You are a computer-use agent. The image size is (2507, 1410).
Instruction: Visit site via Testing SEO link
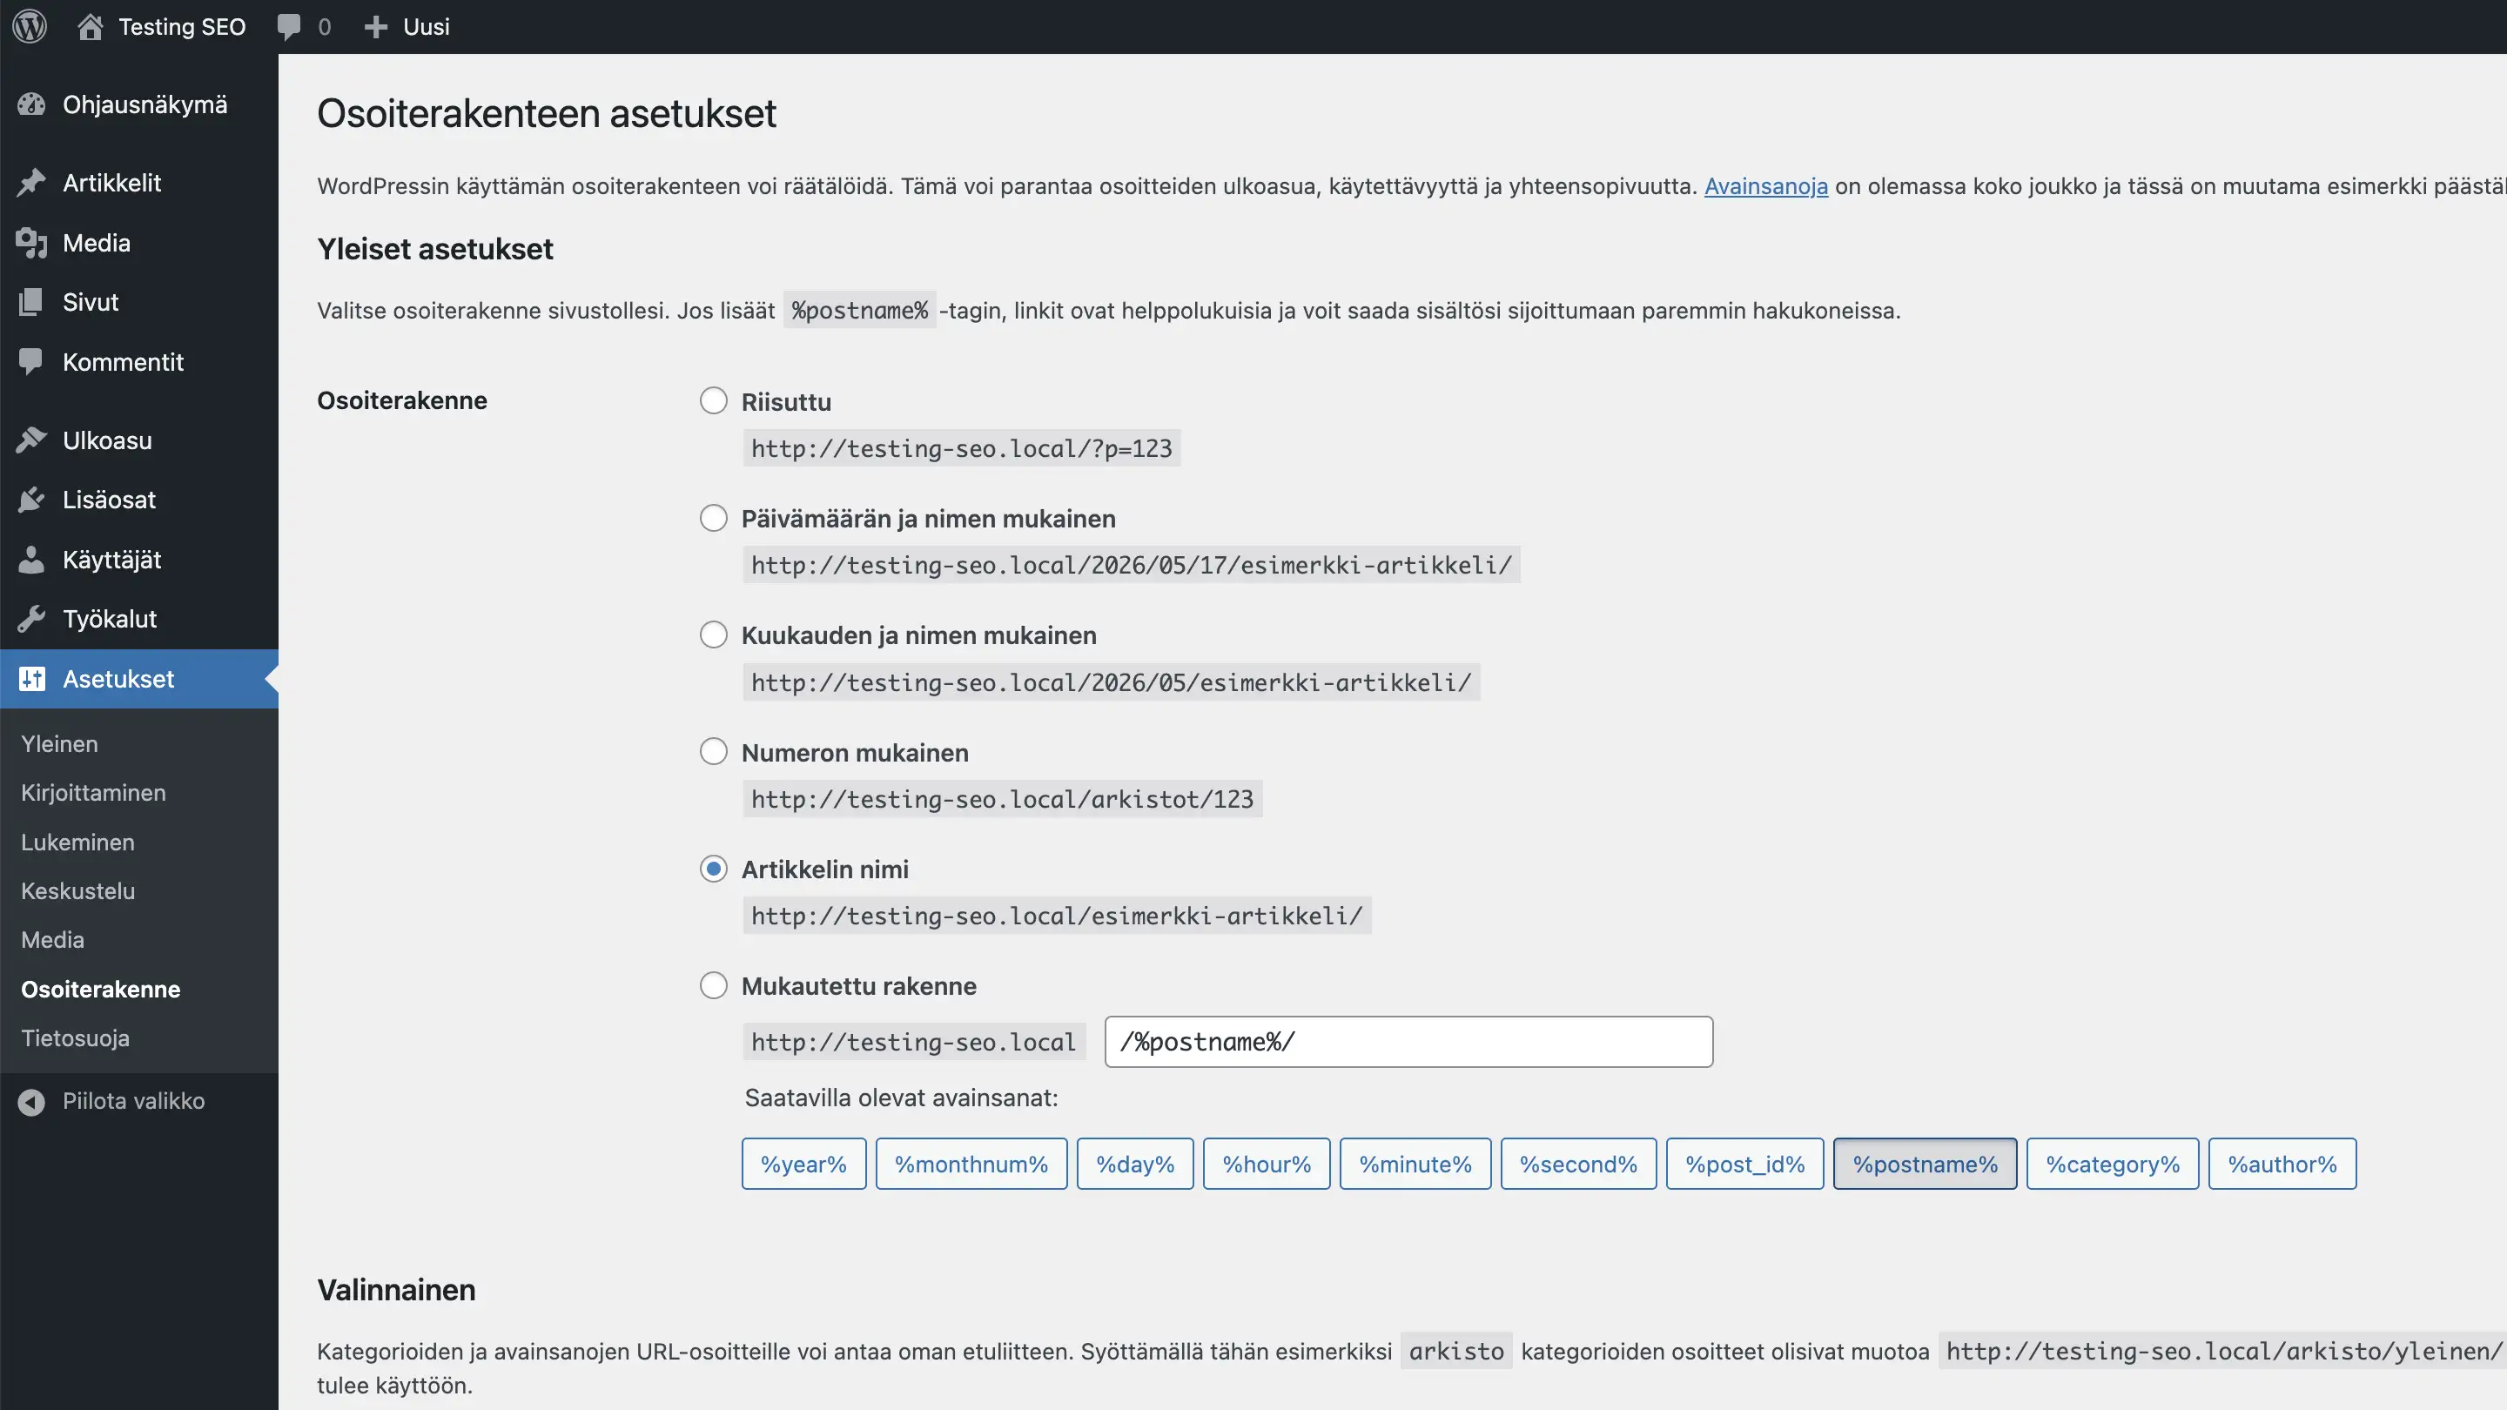(182, 27)
